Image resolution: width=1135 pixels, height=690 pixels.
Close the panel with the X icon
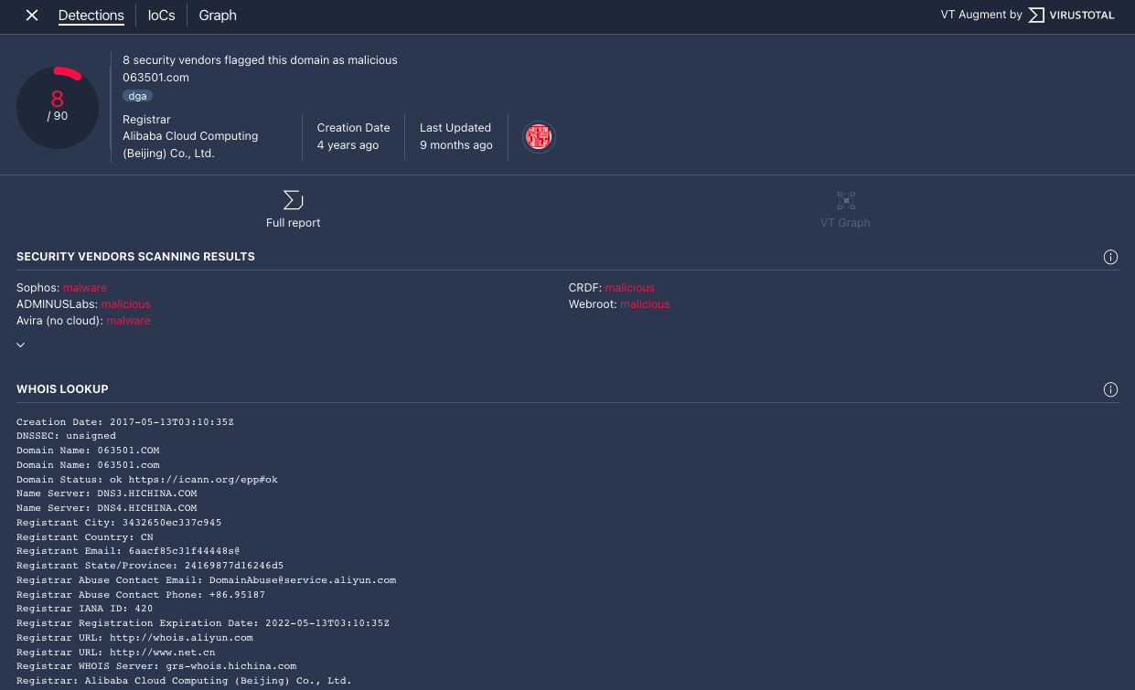pyautogui.click(x=31, y=15)
